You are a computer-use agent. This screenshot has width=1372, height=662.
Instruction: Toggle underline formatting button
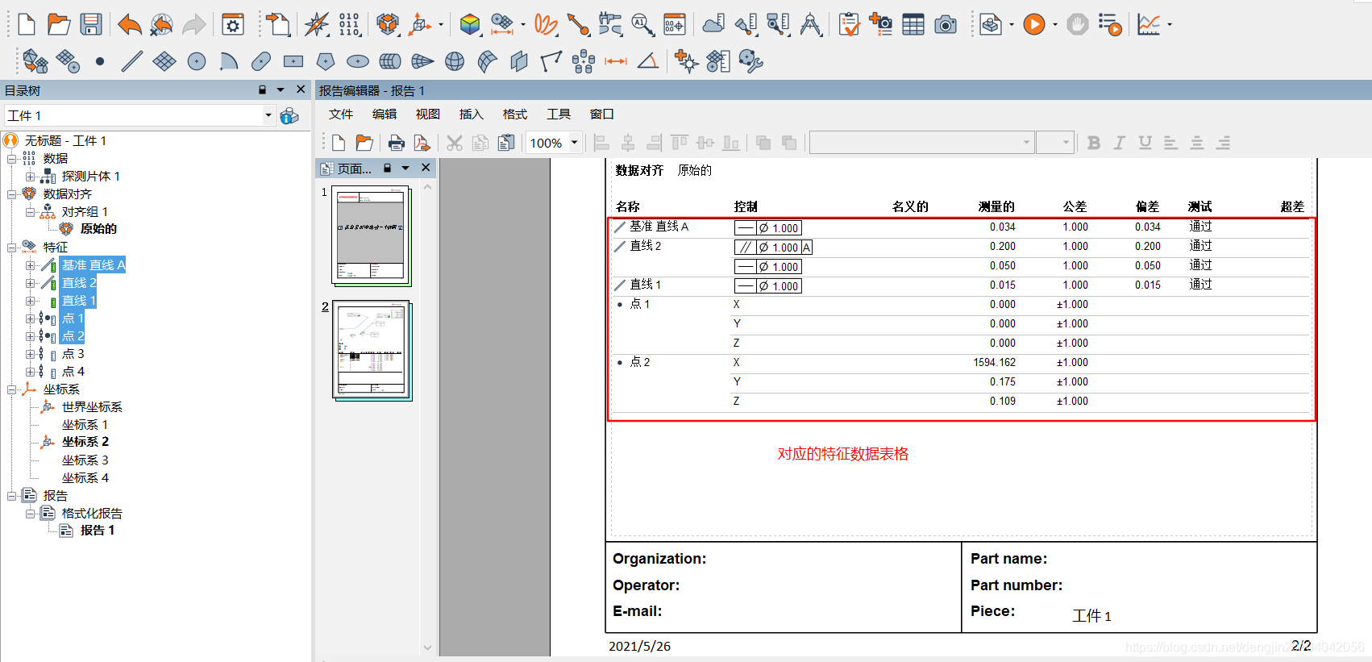(1145, 143)
